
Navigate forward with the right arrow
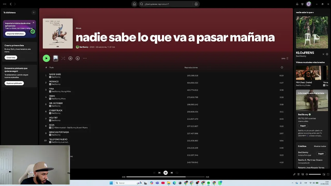pyautogui.click(x=15, y=4)
